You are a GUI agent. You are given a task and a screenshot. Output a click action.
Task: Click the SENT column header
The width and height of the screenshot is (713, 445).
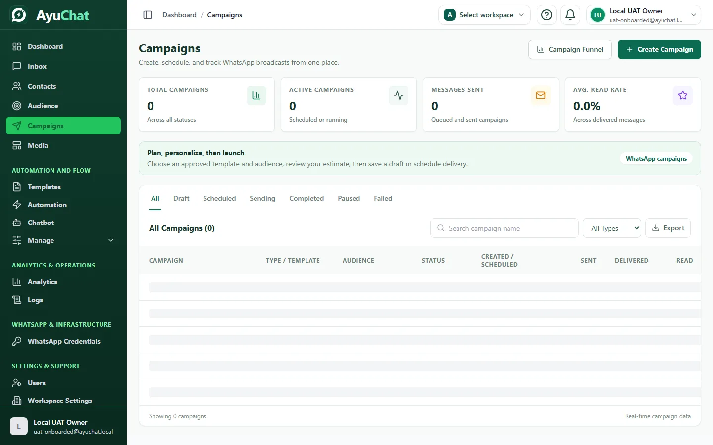588,260
